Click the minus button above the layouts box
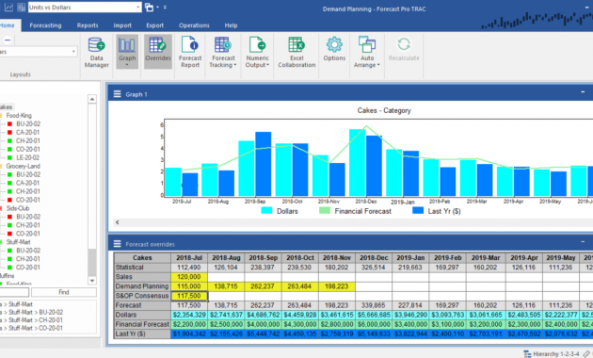 [x=8, y=40]
